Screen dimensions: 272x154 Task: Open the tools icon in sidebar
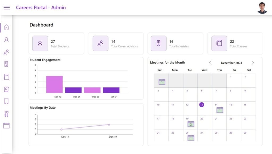6,114
